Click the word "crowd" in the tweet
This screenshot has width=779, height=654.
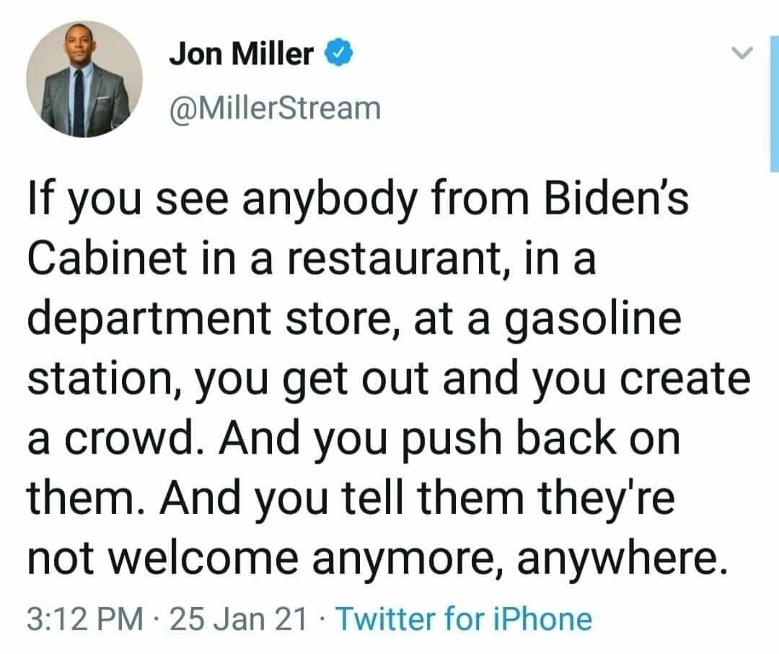pyautogui.click(x=151, y=439)
